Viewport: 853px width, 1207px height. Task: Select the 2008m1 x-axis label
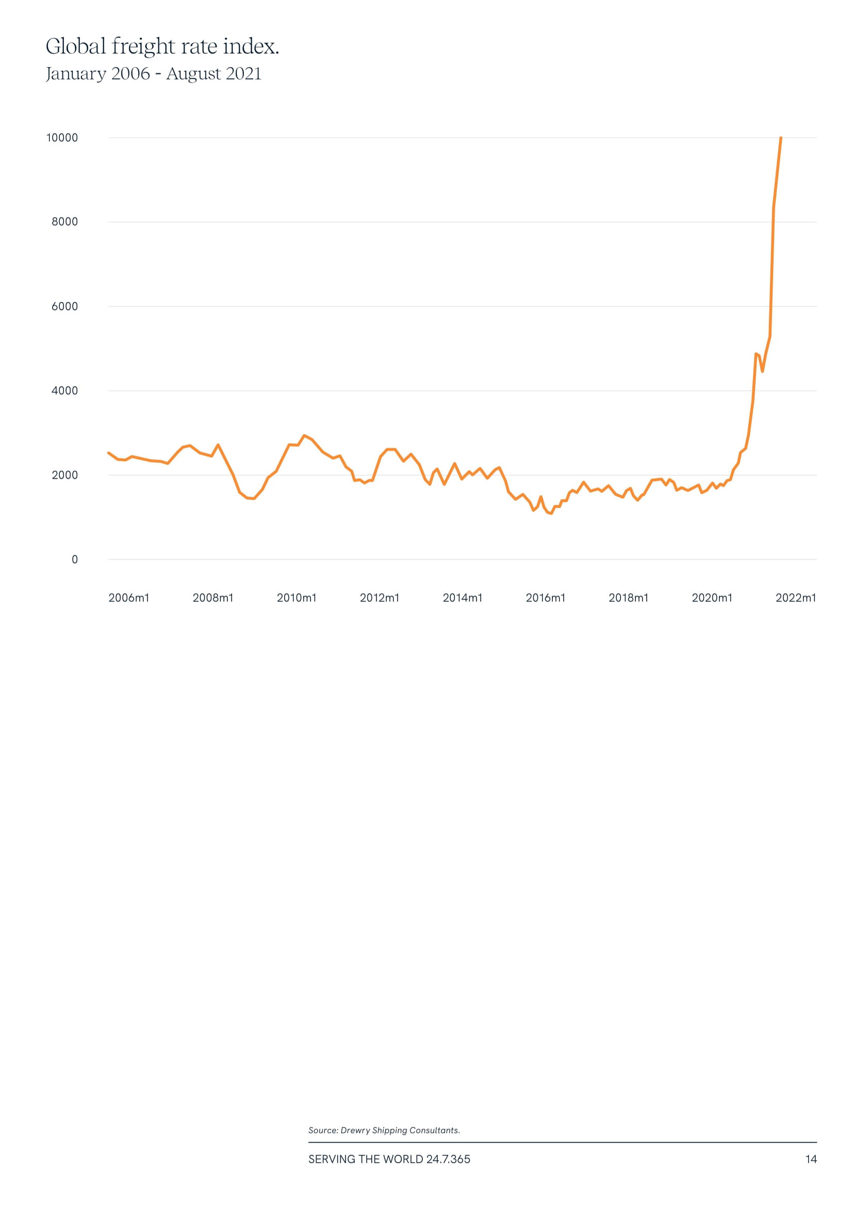point(212,598)
